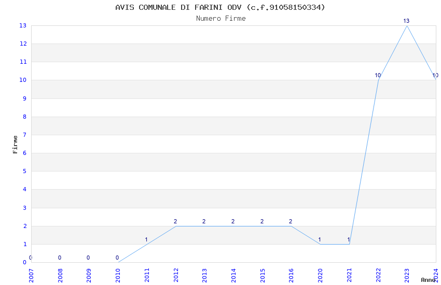441x285 pixels.
Task: Click the chart title AVIS COMUNALE DI FARINI ODV
Action: [220, 7]
